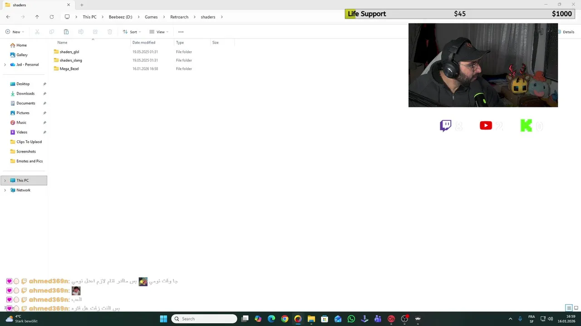
Task: Expand the Network tree node
Action: coord(5,190)
